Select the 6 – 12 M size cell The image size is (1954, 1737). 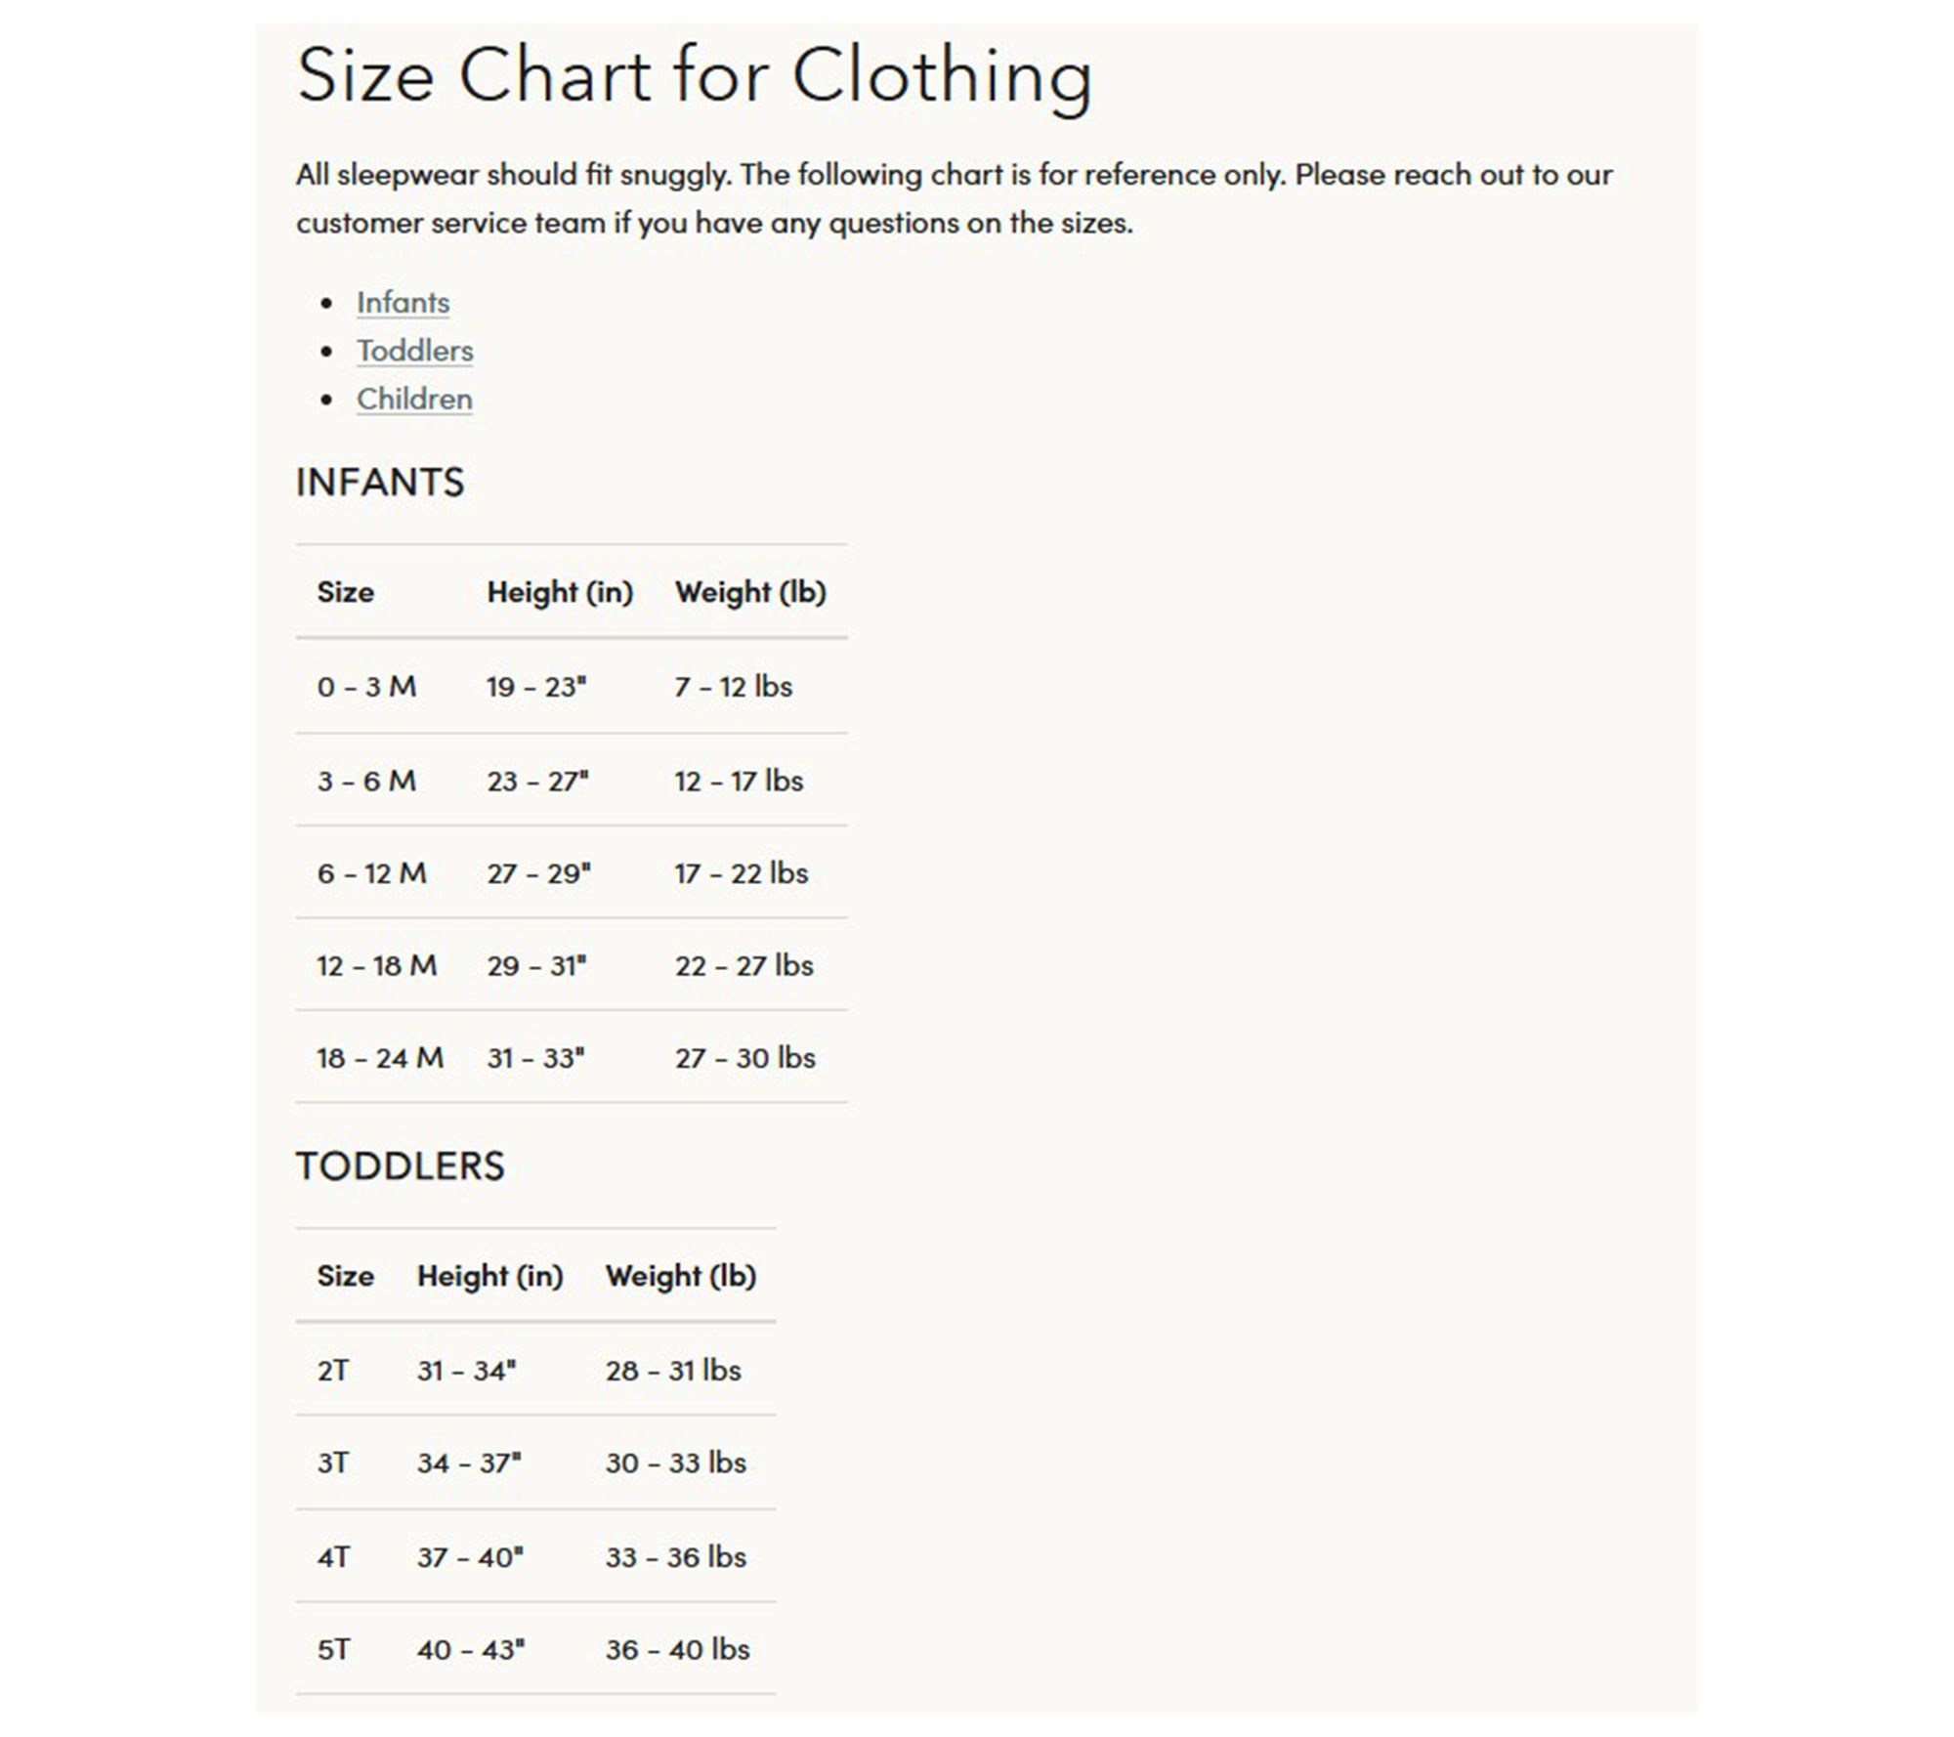pyautogui.click(x=371, y=873)
